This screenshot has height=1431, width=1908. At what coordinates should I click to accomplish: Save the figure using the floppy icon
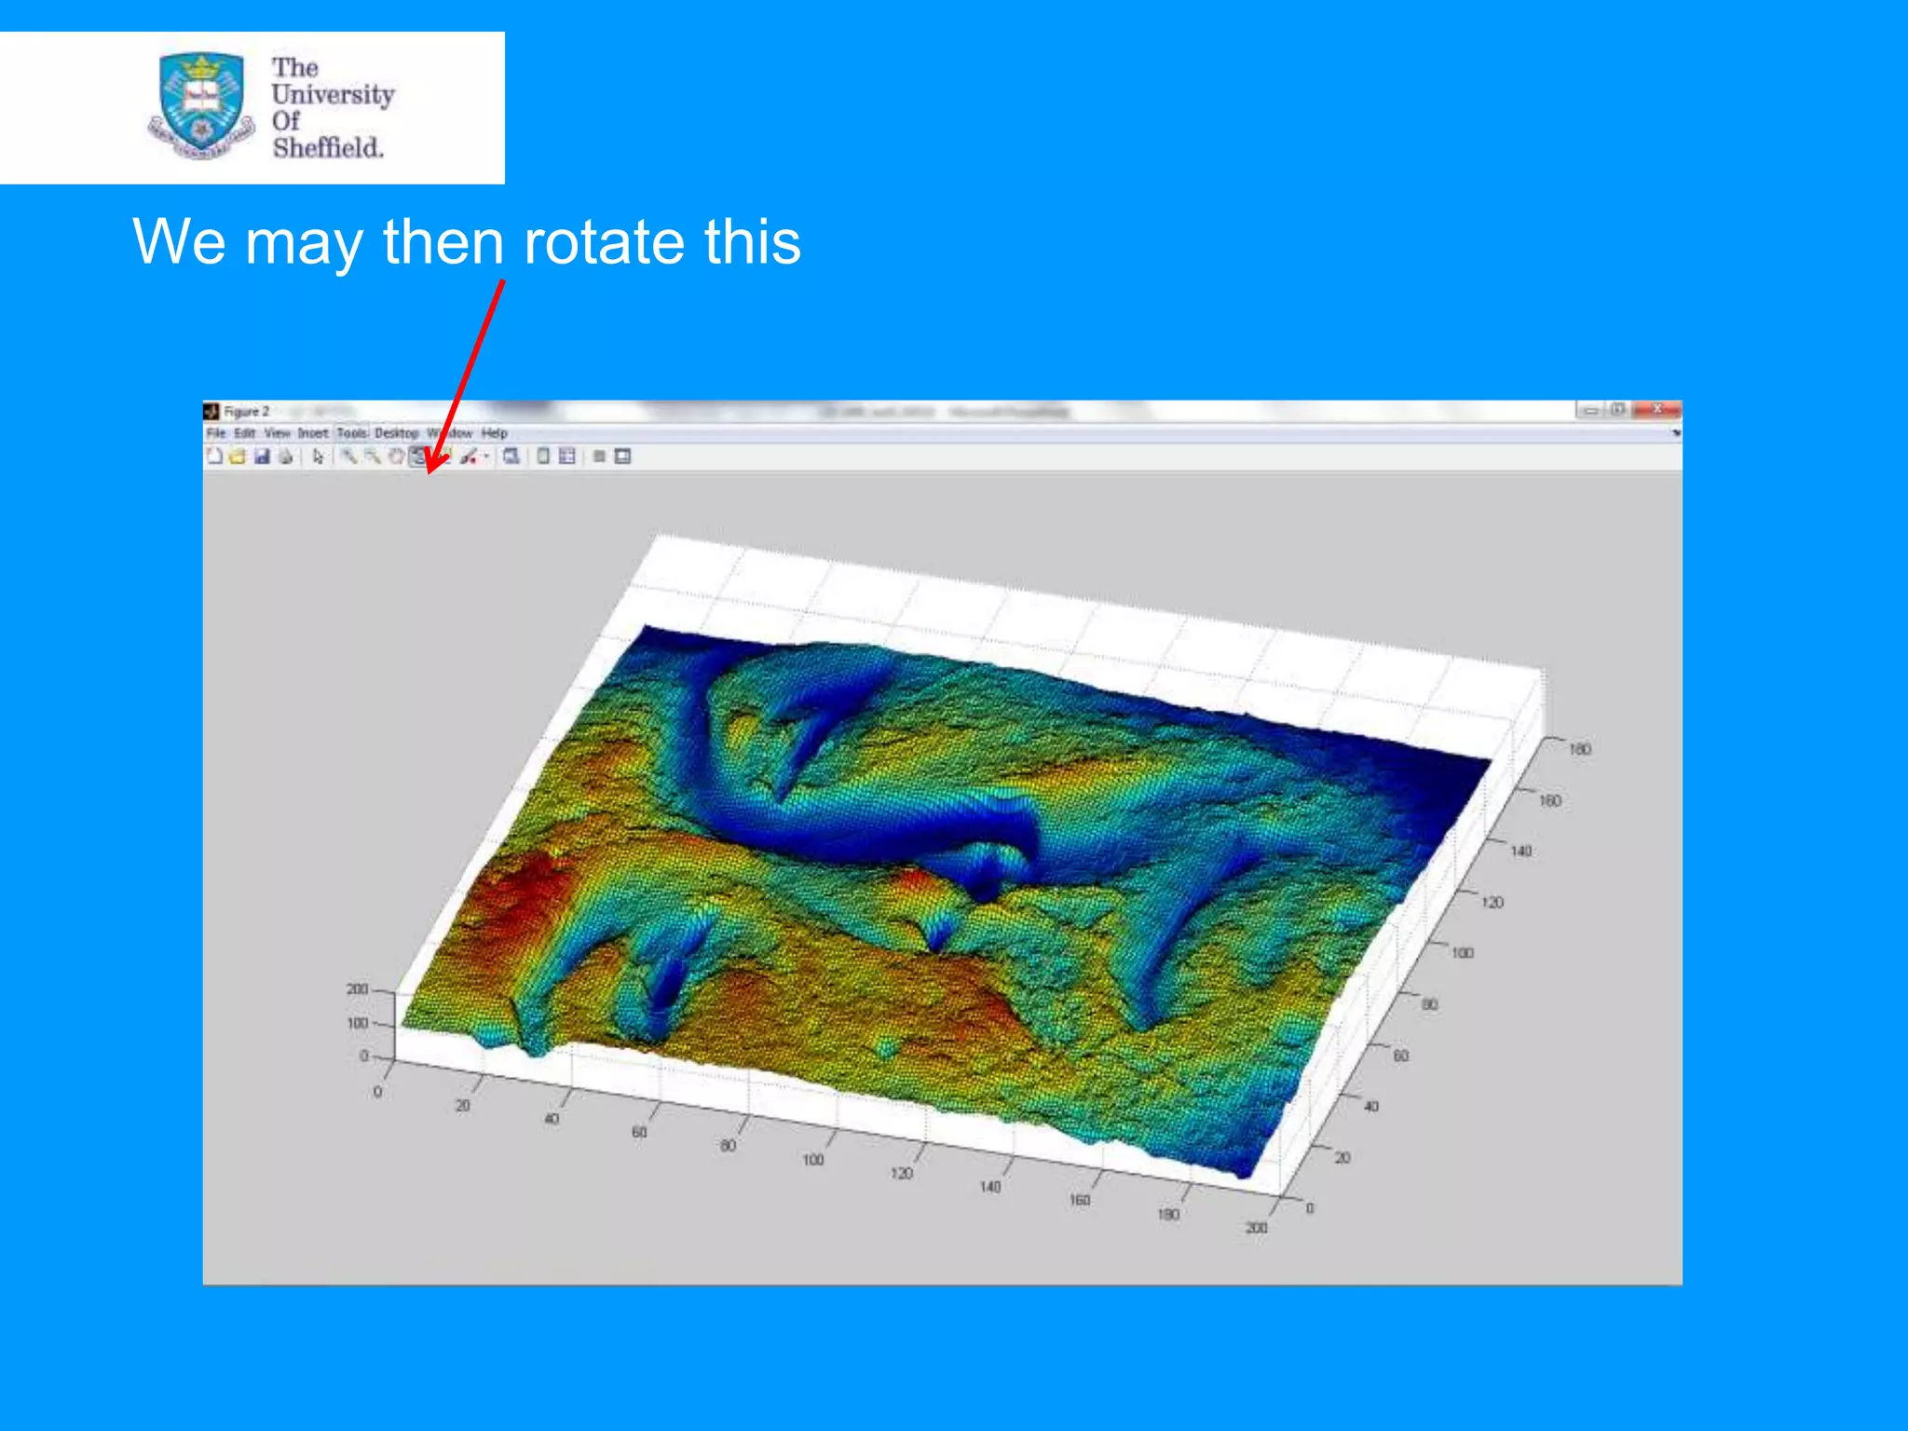click(x=262, y=456)
